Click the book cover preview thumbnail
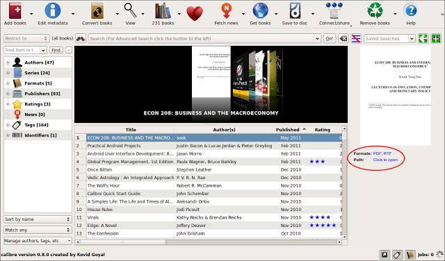 396,96
